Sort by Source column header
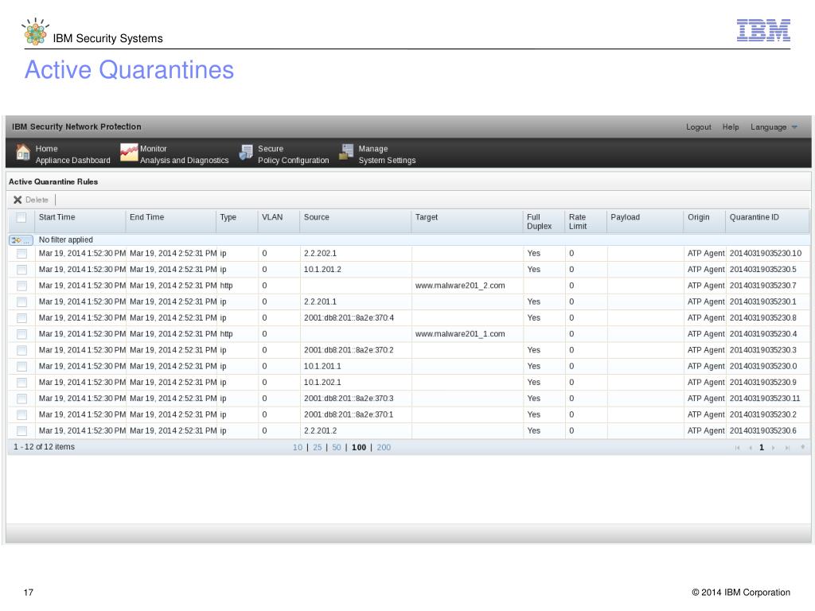 356,221
